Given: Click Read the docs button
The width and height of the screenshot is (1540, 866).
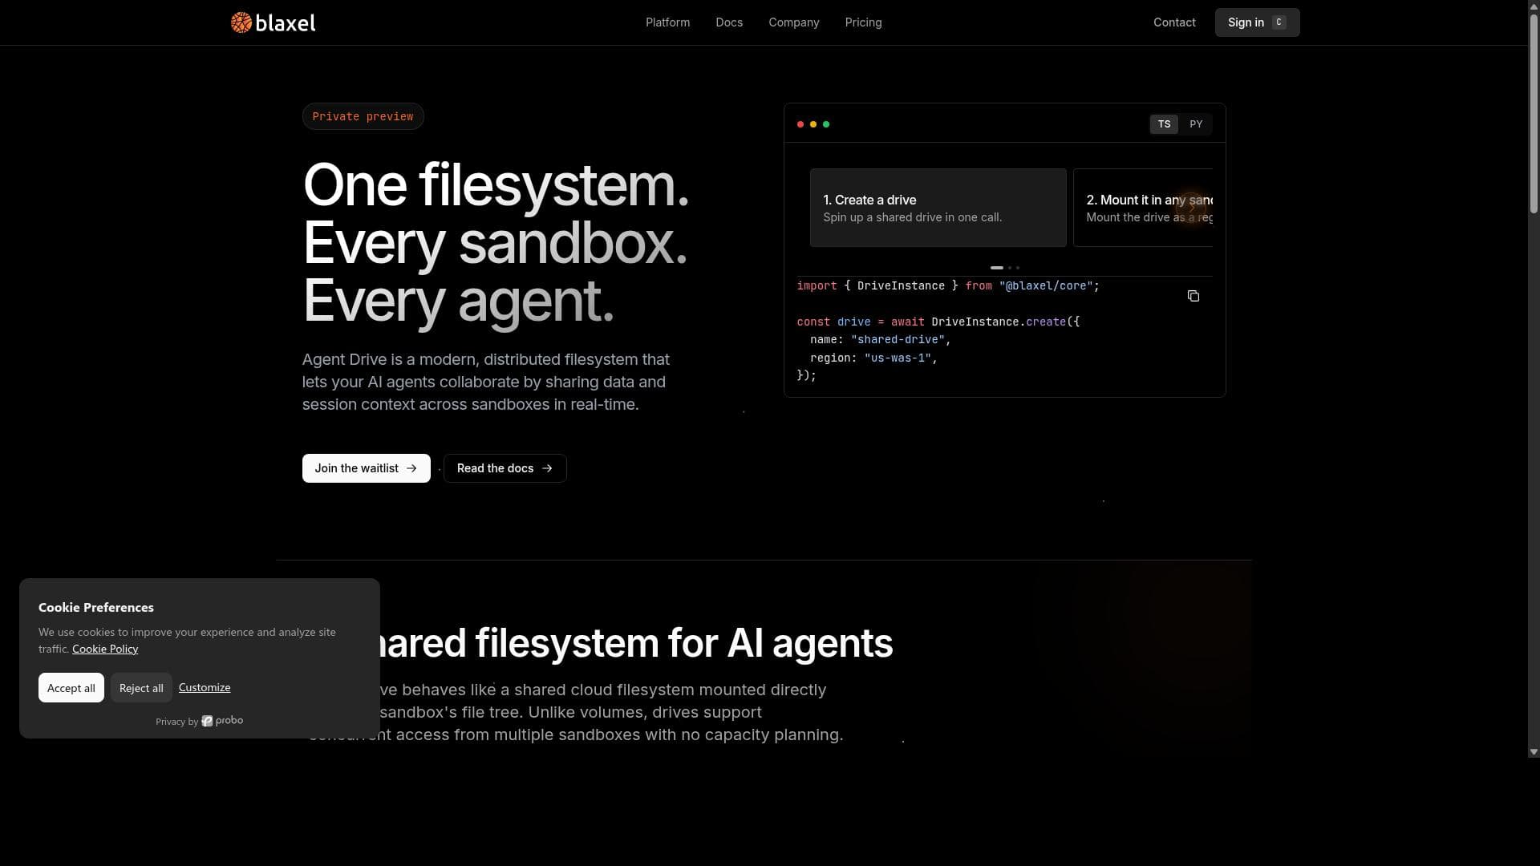Looking at the screenshot, I should [x=505, y=468].
